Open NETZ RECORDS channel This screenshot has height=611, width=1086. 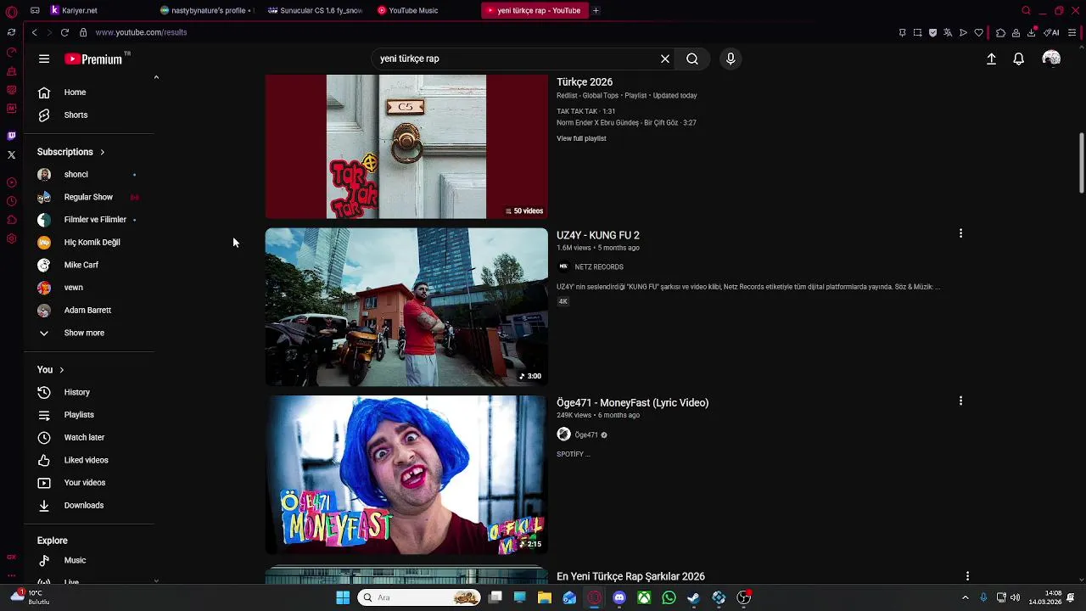[599, 266]
